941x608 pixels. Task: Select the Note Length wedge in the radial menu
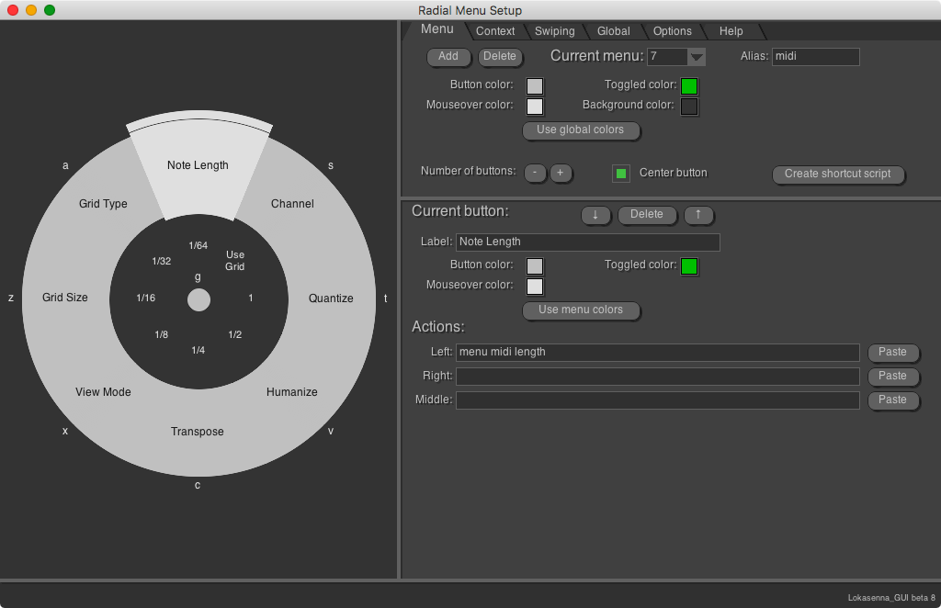tap(198, 165)
